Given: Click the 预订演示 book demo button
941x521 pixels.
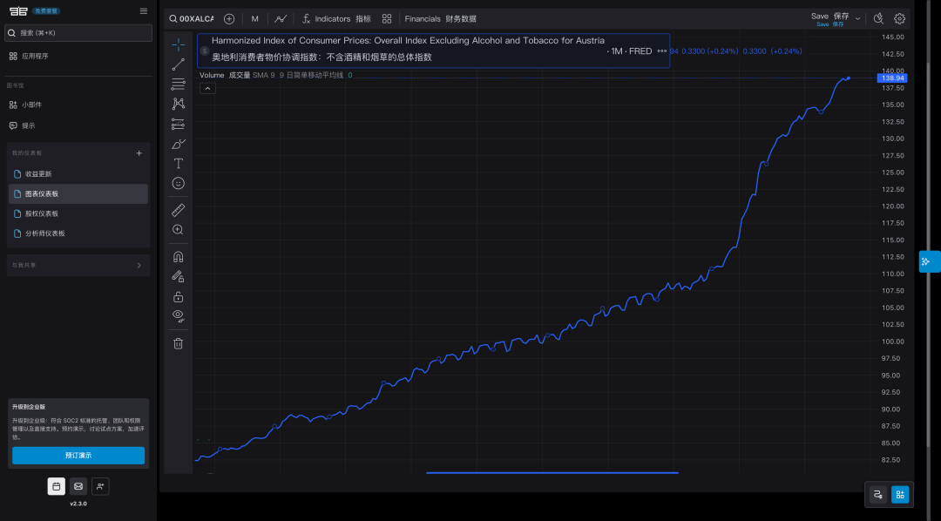Looking at the screenshot, I should coord(78,455).
